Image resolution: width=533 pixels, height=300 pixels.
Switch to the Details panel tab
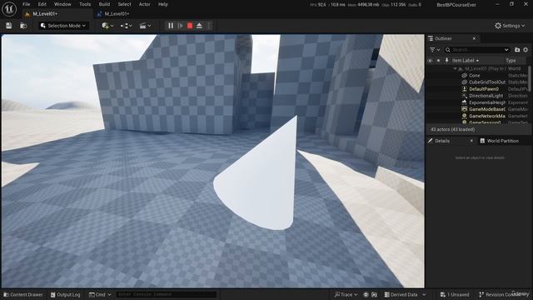442,141
